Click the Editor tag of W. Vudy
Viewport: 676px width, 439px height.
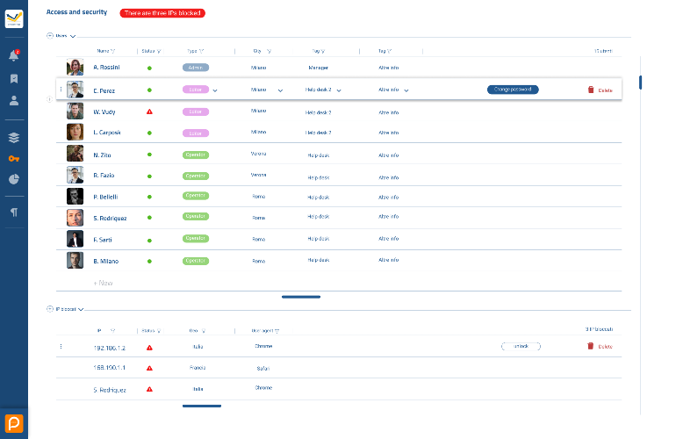[x=196, y=112]
